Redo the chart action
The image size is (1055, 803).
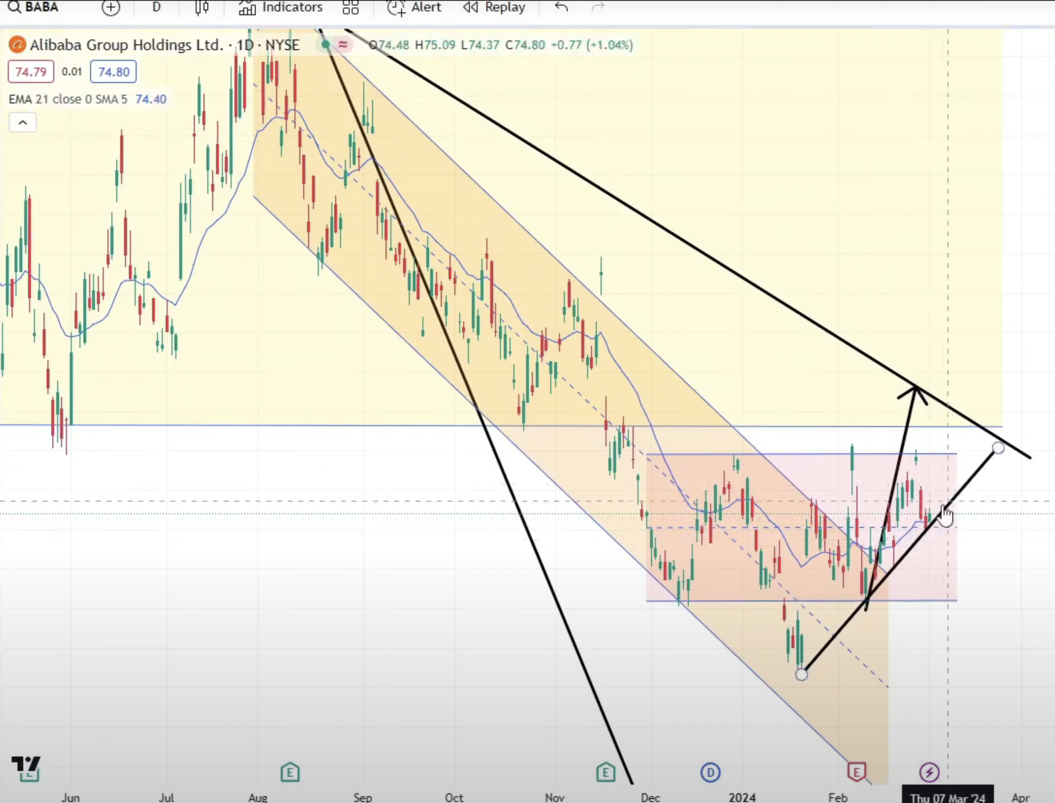[598, 7]
